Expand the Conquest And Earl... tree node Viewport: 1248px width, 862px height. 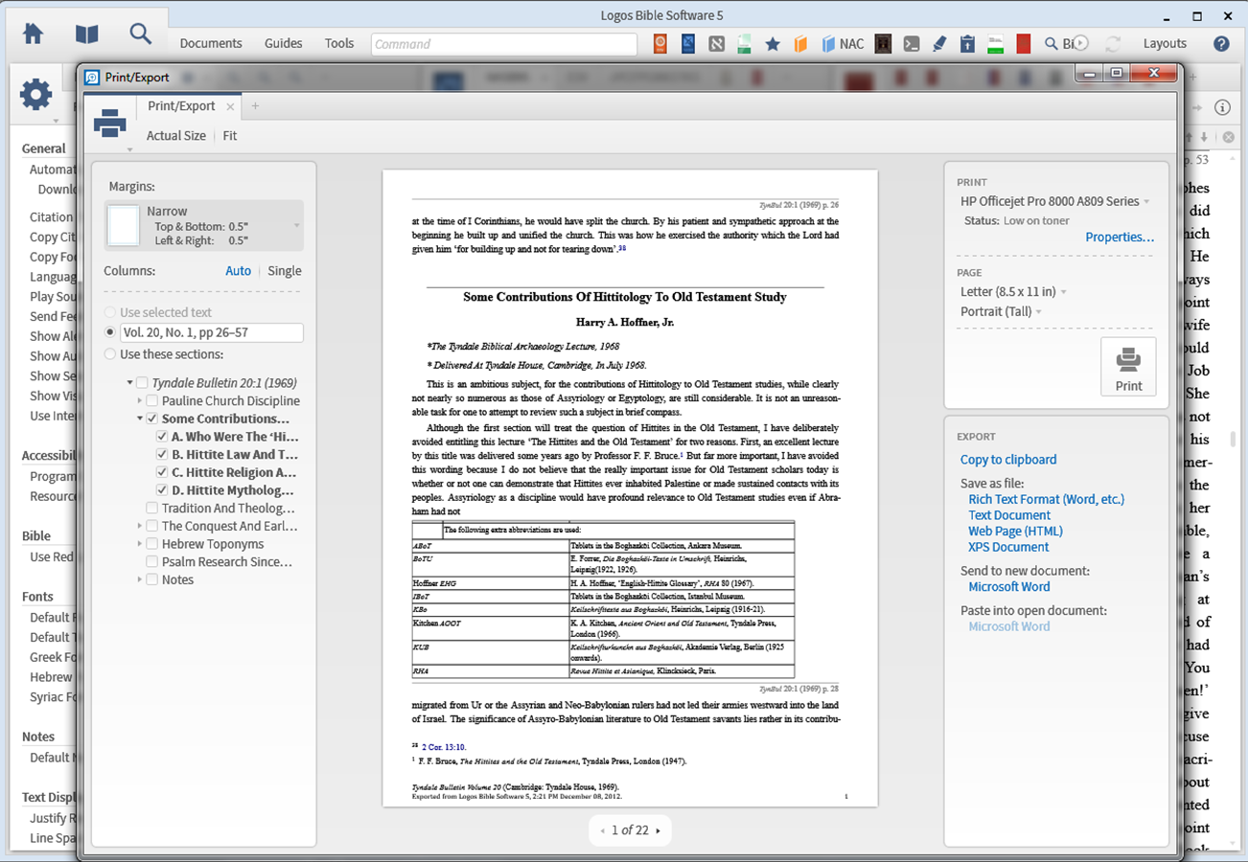tap(139, 526)
